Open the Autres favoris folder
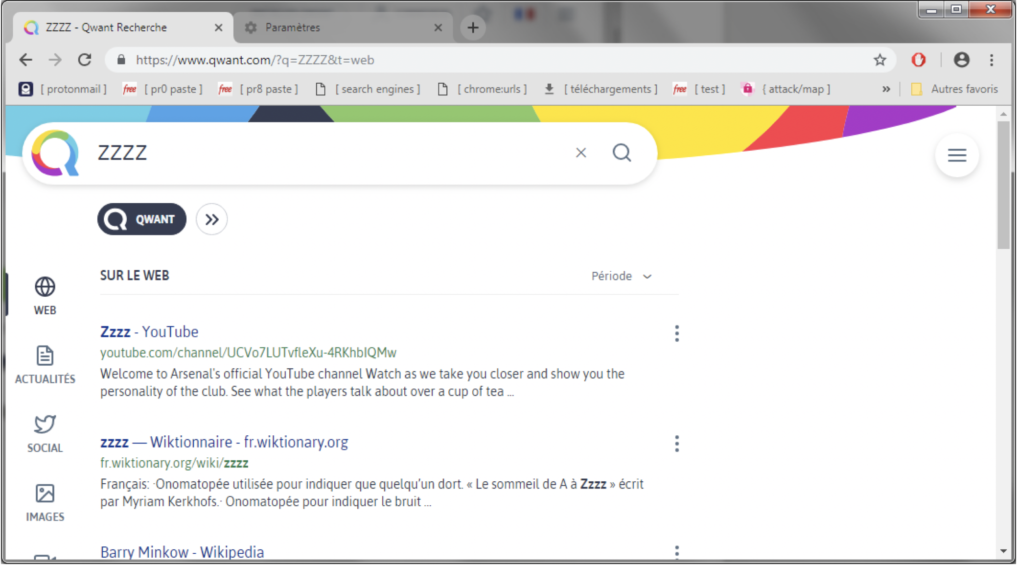Image resolution: width=1017 pixels, height=565 pixels. click(x=954, y=89)
